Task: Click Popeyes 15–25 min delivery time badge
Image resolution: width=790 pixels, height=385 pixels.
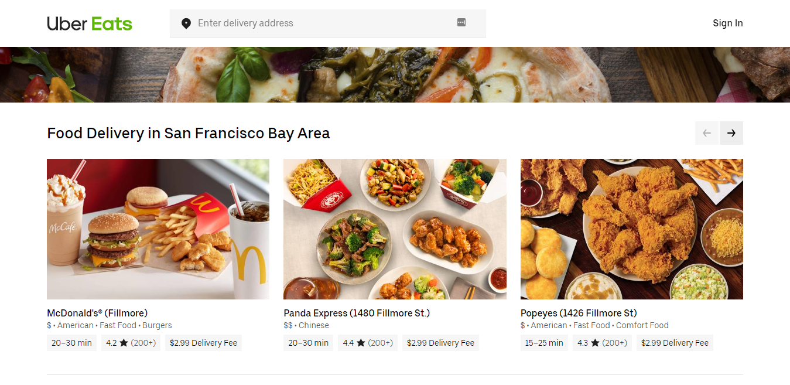Action: [544, 343]
